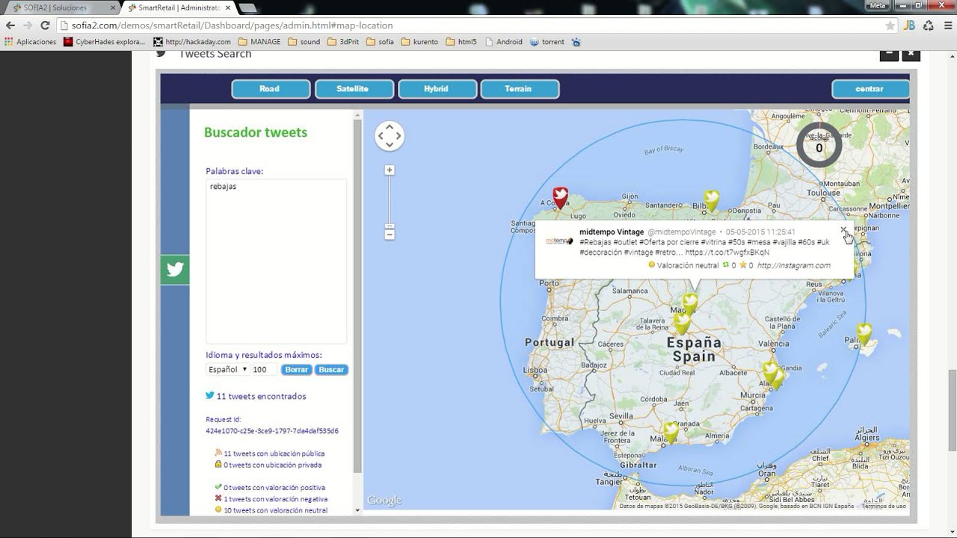The image size is (957, 538).
Task: Select the SmartRetail | Administrator browser tab
Action: [178, 7]
